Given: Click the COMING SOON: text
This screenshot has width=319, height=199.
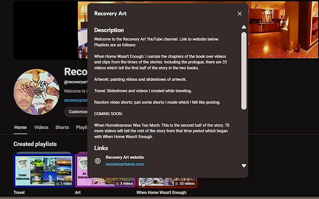Looking at the screenshot, I should [108, 114].
